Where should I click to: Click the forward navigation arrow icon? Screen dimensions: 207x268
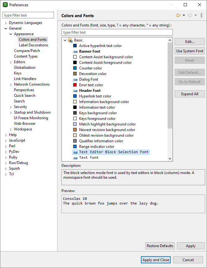pyautogui.click(x=190, y=15)
